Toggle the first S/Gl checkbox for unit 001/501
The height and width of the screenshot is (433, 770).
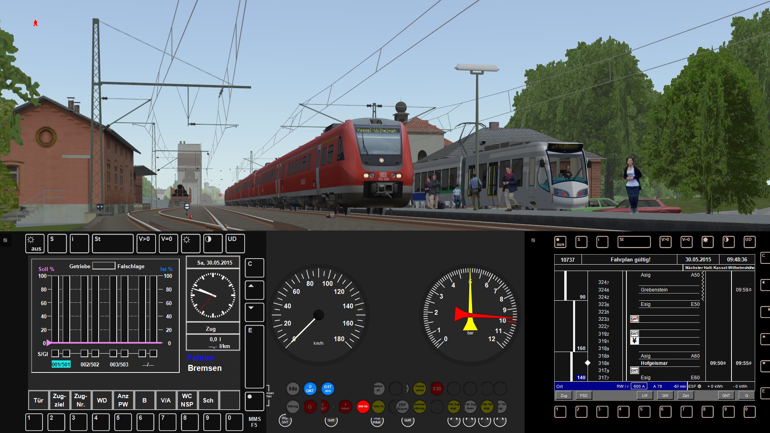click(x=55, y=353)
